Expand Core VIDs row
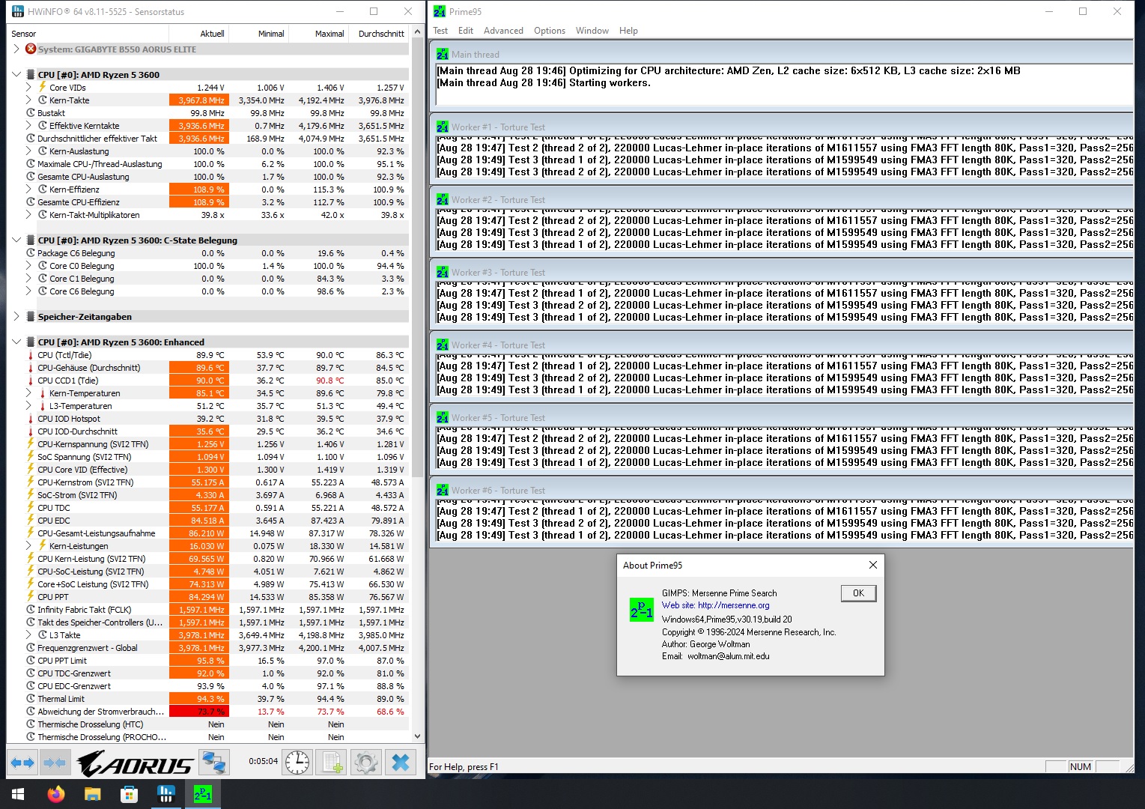This screenshot has width=1145, height=809. pos(29,87)
